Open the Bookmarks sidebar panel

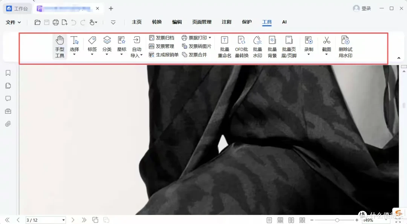tap(8, 73)
